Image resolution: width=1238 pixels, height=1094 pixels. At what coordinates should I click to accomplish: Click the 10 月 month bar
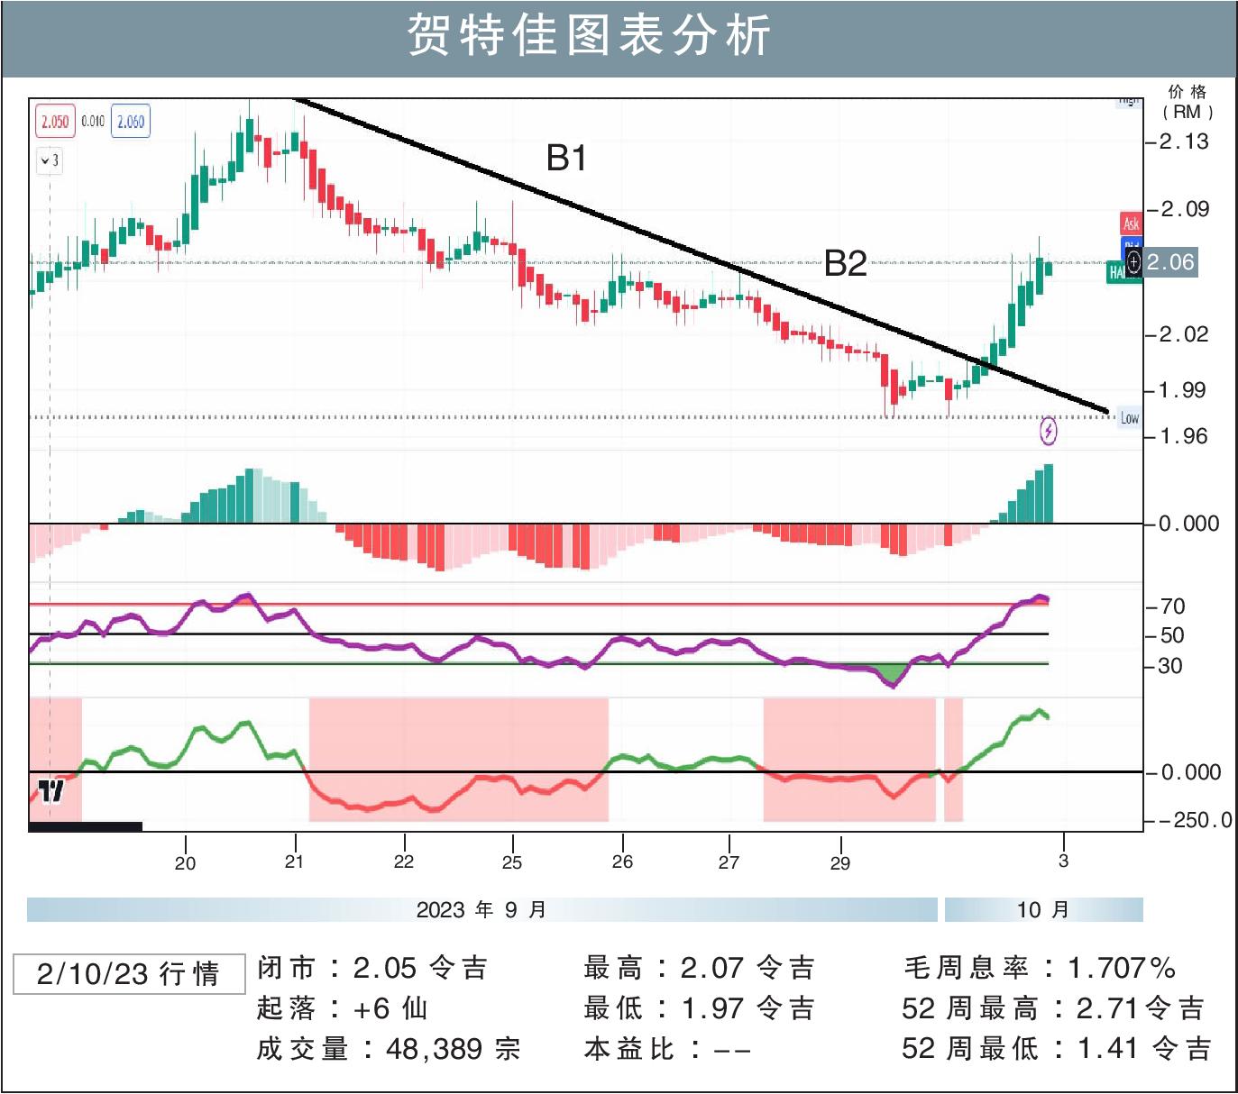(1044, 909)
